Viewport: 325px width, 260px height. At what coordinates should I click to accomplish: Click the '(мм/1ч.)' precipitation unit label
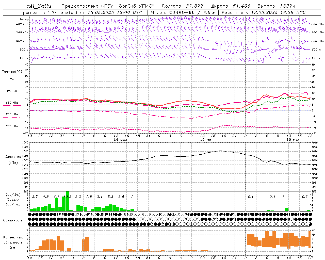tap(13, 205)
